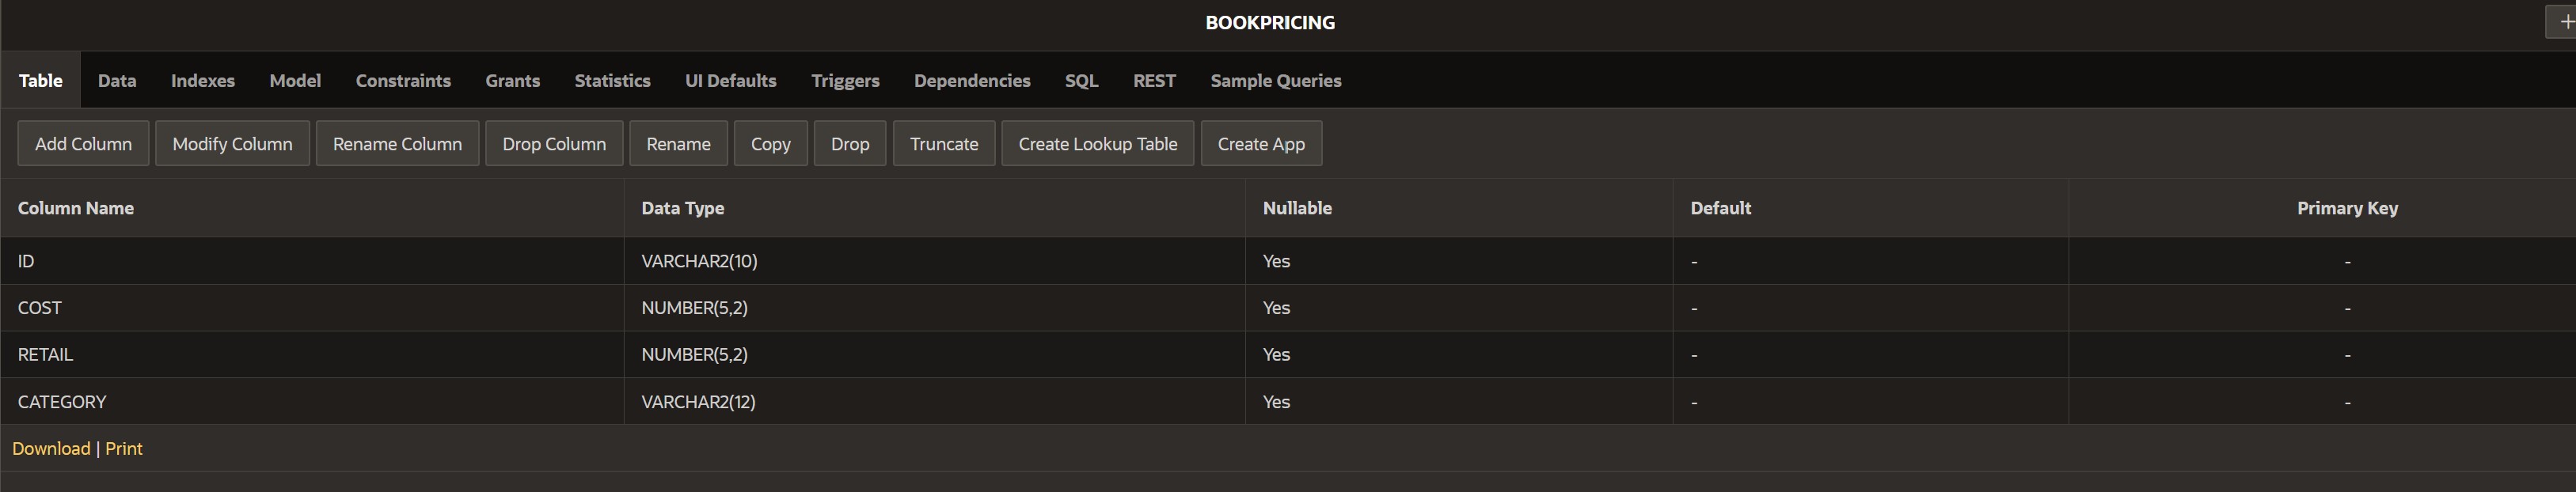Image resolution: width=2576 pixels, height=492 pixels.
Task: Click the Drop Column button
Action: click(x=554, y=144)
